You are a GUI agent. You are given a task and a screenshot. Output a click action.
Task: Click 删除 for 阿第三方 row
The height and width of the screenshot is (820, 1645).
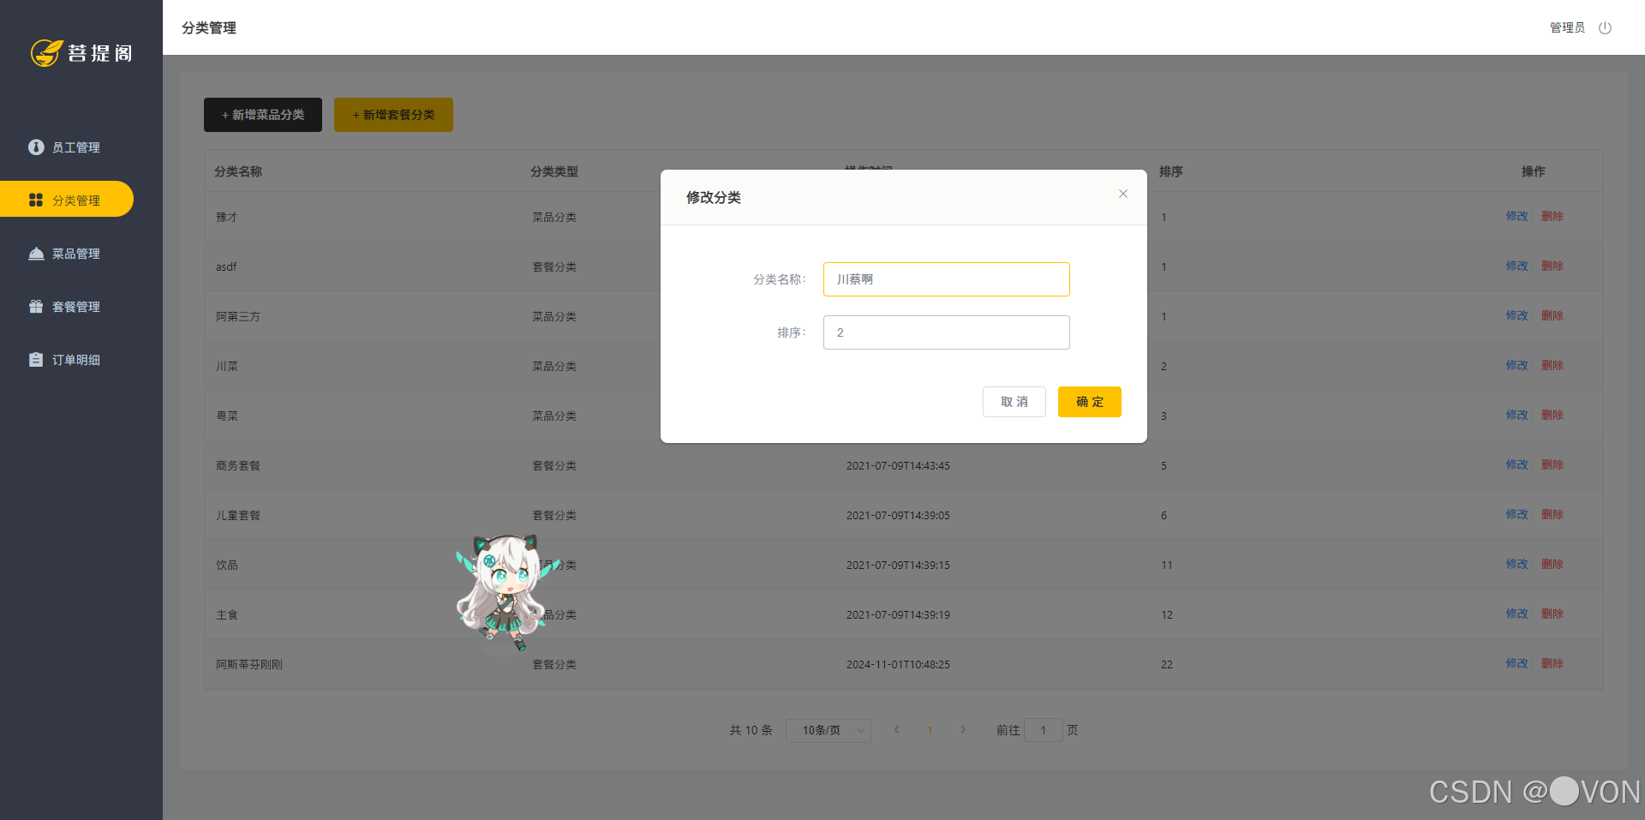1552,315
